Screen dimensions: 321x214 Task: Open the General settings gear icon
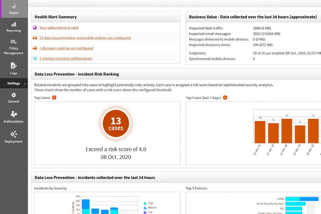(x=14, y=95)
